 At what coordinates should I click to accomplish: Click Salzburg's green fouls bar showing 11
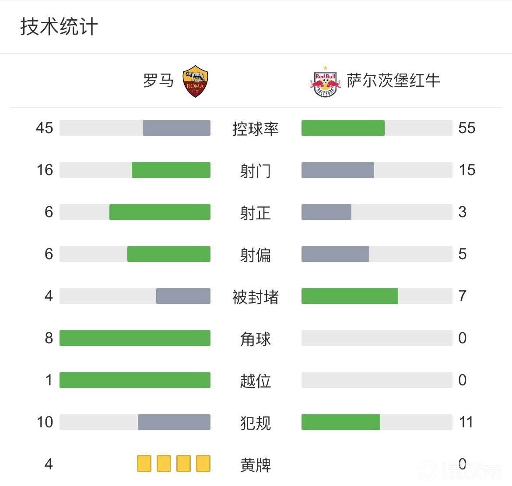[340, 422]
